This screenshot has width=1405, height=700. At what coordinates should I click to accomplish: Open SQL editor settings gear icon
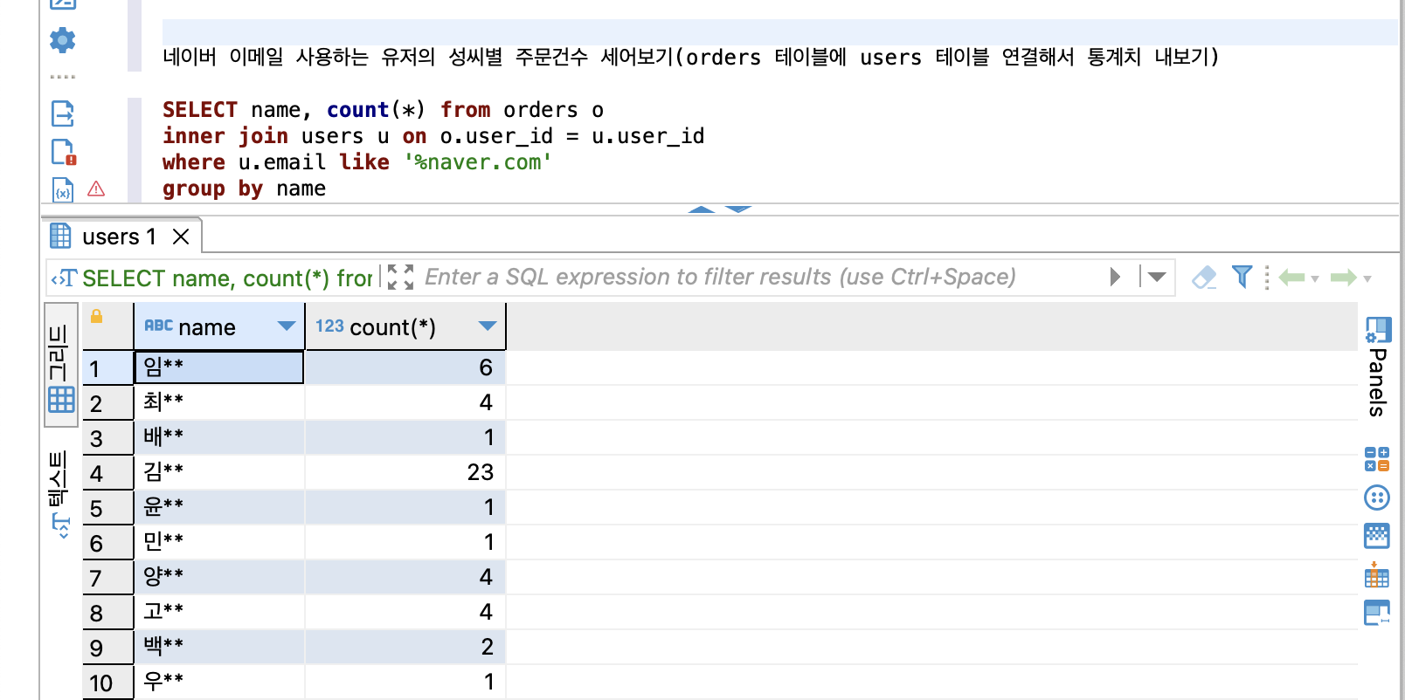click(62, 39)
